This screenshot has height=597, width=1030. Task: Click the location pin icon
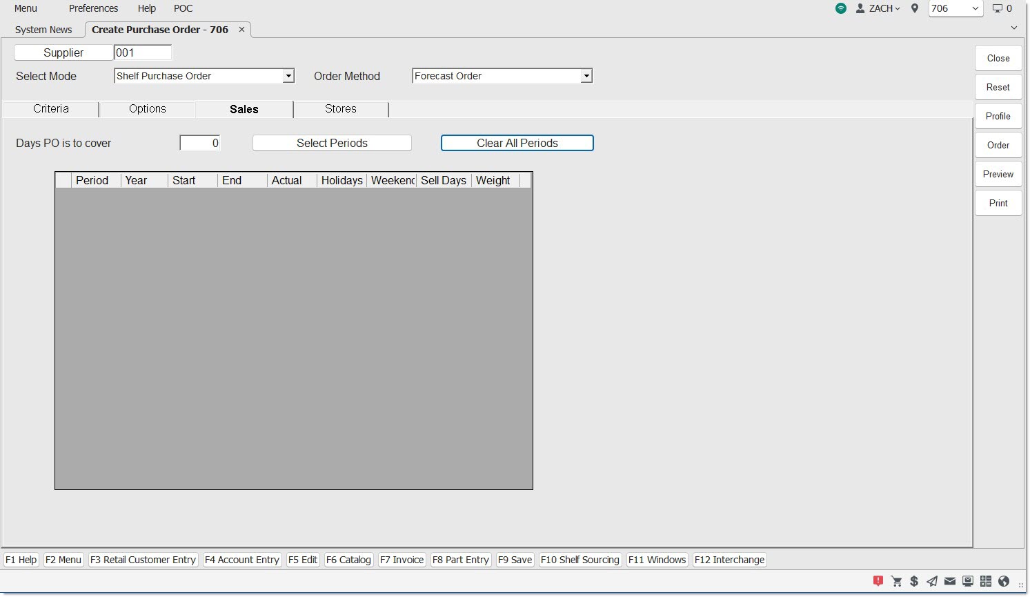[915, 8]
